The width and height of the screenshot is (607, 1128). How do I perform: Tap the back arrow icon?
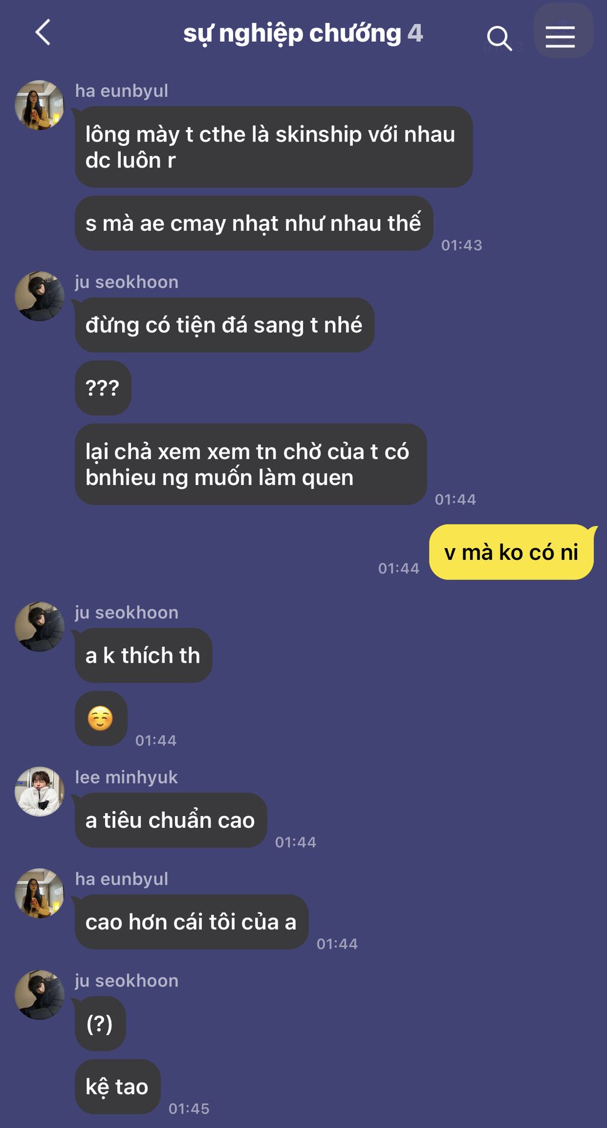43,32
